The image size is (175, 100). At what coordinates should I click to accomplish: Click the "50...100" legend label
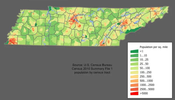tap(145, 68)
